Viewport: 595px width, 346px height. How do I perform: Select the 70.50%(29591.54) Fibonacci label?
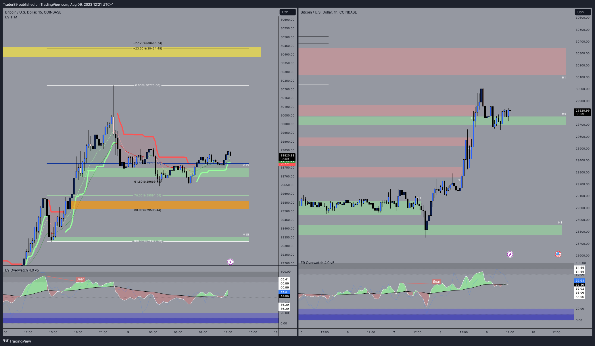[x=148, y=196]
